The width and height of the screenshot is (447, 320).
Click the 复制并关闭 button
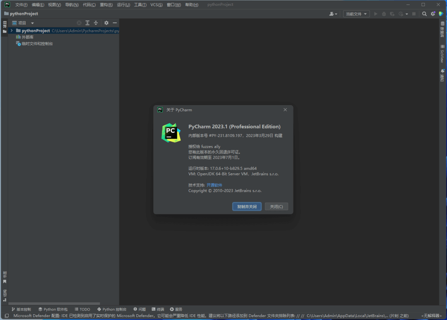pyautogui.click(x=247, y=207)
